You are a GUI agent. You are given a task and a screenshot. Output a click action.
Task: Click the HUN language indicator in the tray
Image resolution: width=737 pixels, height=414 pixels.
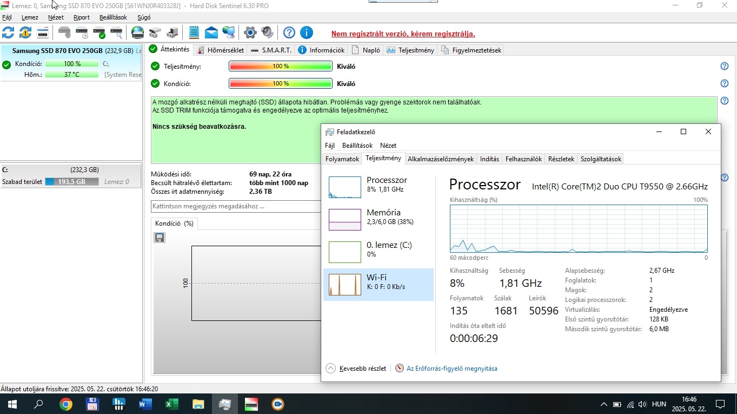coord(659,404)
